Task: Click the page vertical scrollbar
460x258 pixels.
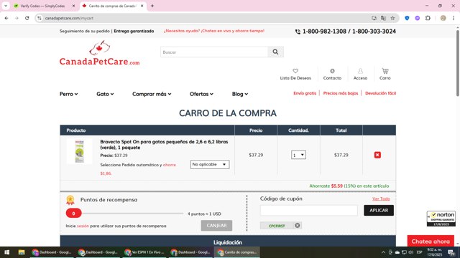Action: [x=458, y=63]
